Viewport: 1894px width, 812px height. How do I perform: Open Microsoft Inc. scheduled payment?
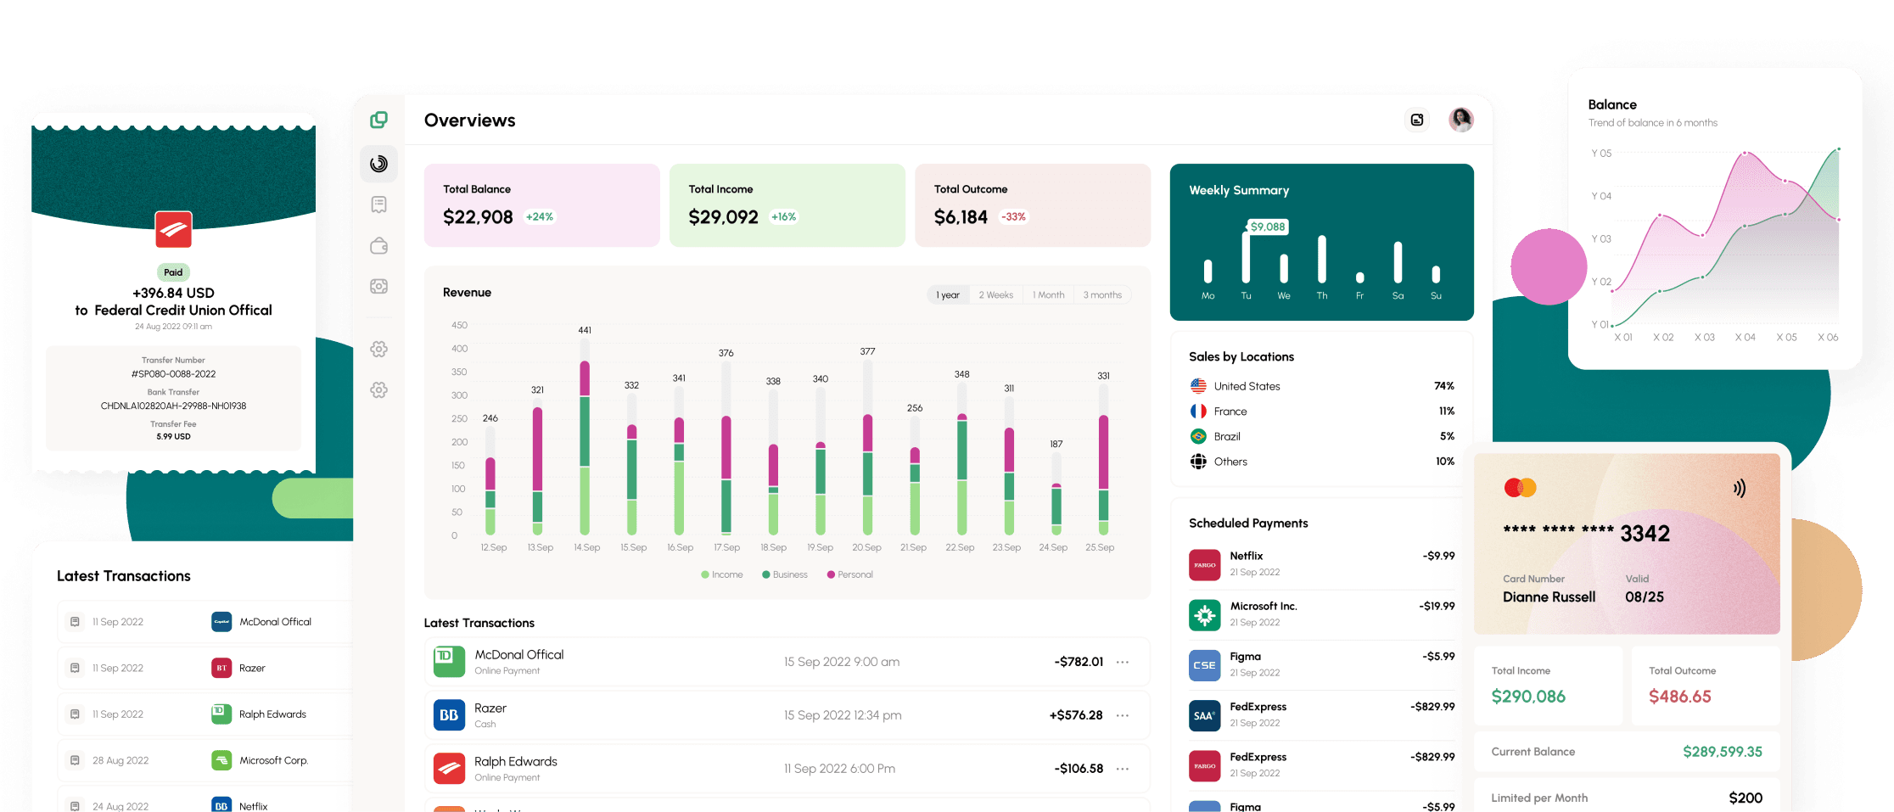pyautogui.click(x=1321, y=613)
